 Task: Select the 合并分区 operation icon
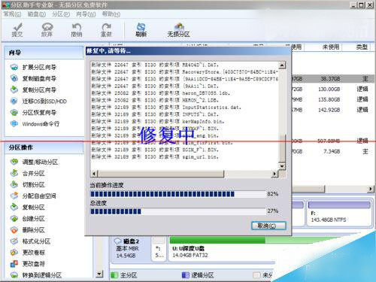(14, 173)
